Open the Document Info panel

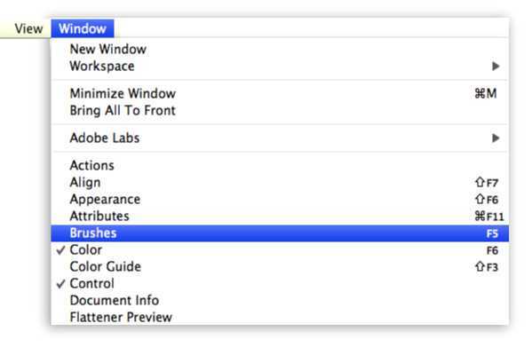280,300
